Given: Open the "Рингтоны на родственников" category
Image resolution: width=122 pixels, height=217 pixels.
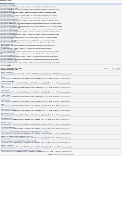Looking at the screenshot, I should click(x=9, y=28).
